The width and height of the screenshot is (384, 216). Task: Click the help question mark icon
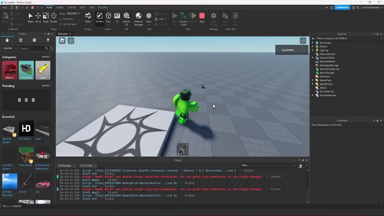click(x=353, y=7)
